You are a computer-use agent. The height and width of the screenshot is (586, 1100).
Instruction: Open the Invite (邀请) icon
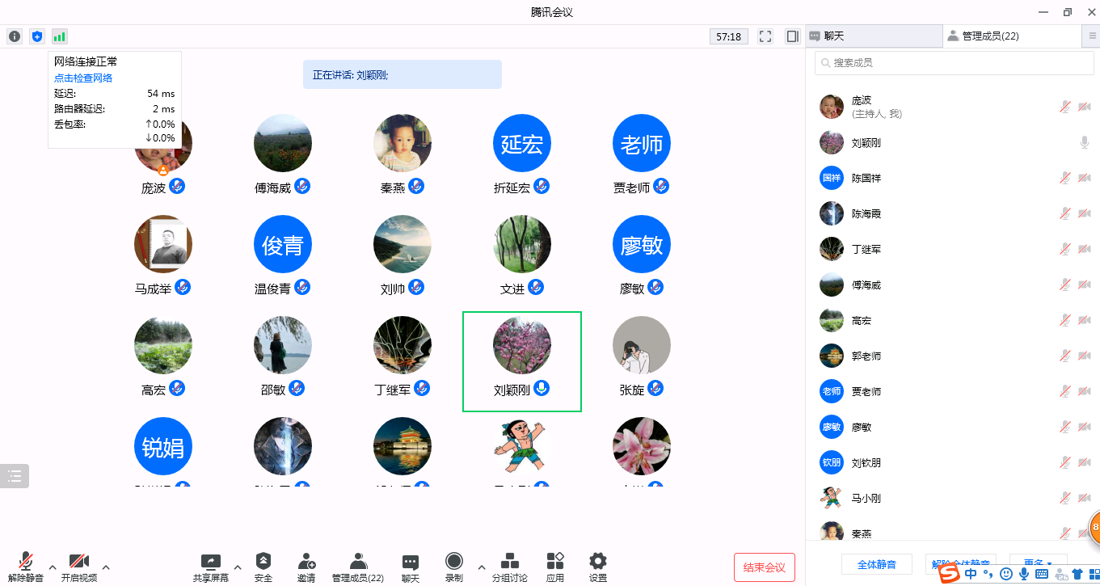pos(306,567)
